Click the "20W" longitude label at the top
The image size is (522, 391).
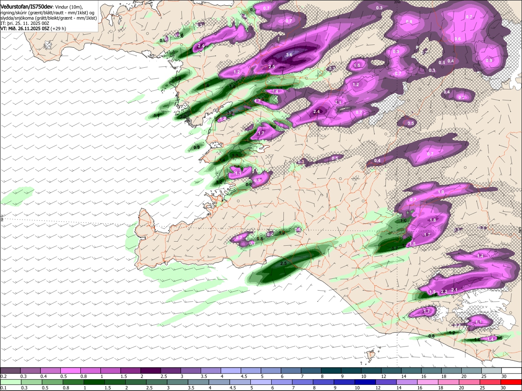(397, 2)
